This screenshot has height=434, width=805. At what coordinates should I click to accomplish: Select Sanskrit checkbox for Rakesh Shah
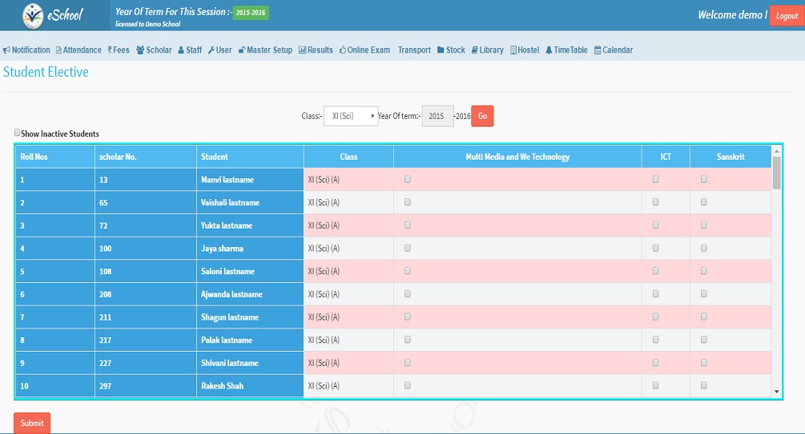pyautogui.click(x=704, y=386)
